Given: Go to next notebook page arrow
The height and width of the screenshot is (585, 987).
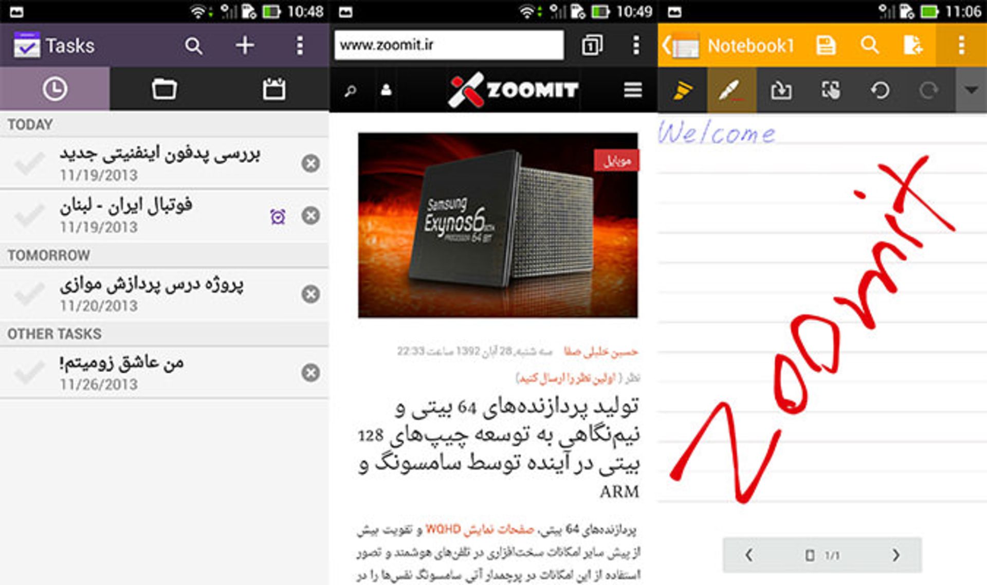Looking at the screenshot, I should pos(895,555).
